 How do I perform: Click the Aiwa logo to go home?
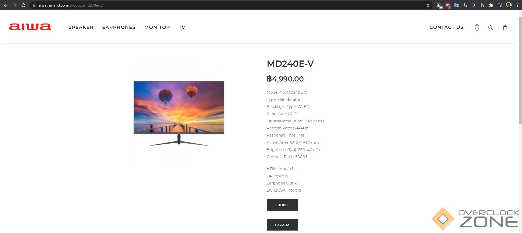[x=30, y=27]
